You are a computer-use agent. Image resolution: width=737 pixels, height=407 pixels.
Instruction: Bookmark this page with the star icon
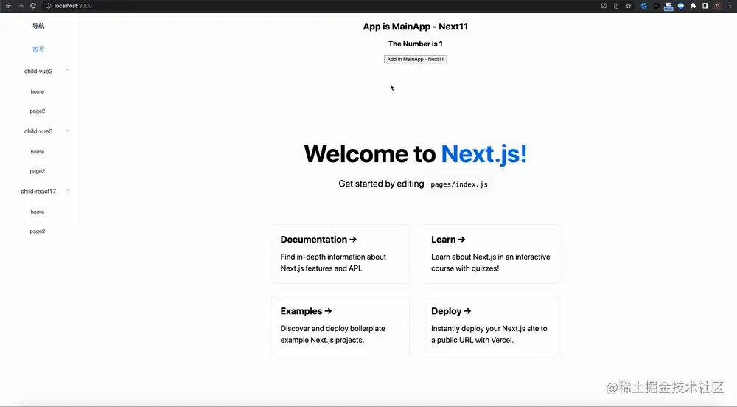(x=629, y=6)
